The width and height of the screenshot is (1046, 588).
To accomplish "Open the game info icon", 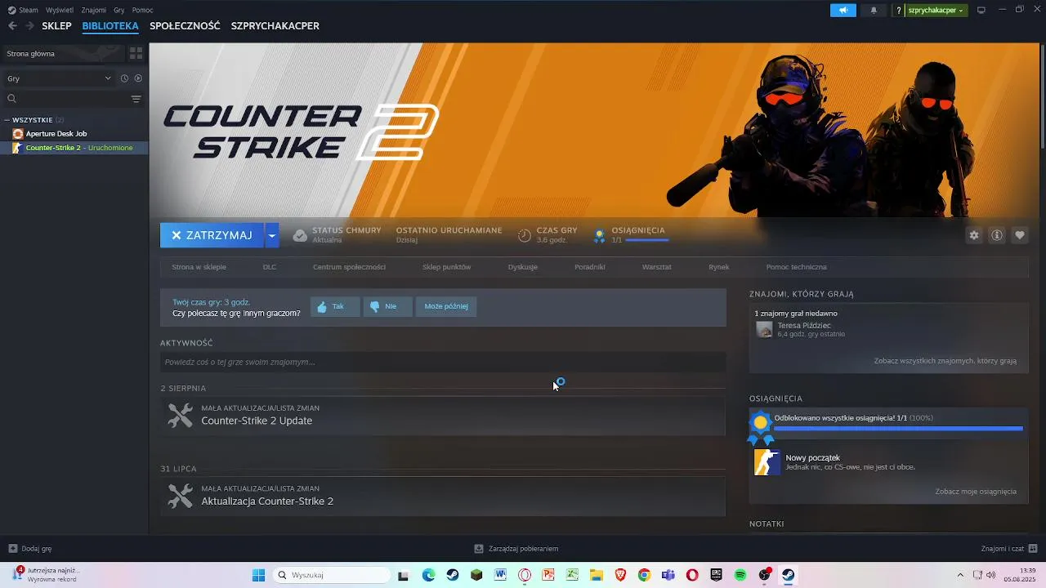I will (997, 235).
